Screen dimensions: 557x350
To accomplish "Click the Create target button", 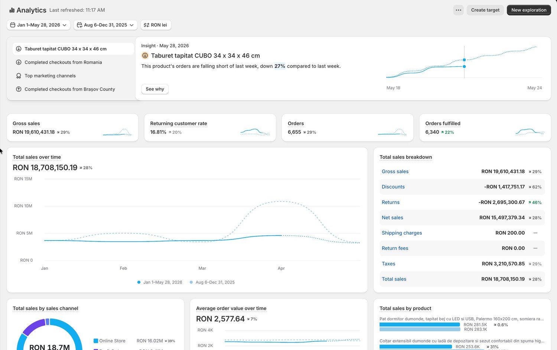I will pyautogui.click(x=485, y=10).
